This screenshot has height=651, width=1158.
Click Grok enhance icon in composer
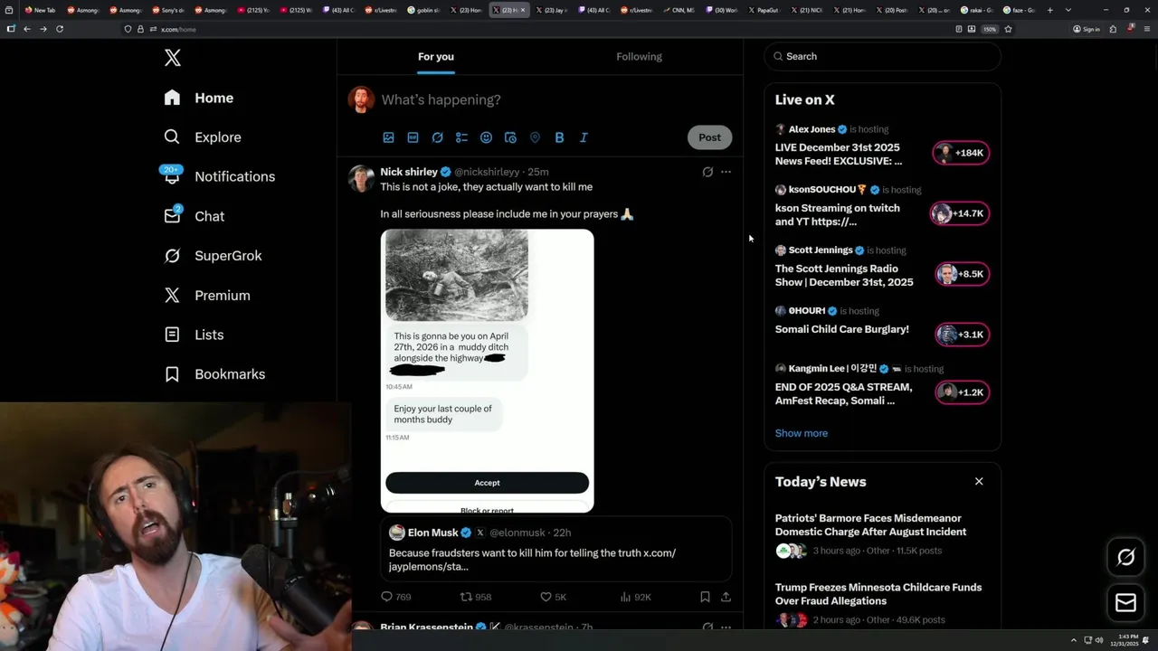(437, 137)
